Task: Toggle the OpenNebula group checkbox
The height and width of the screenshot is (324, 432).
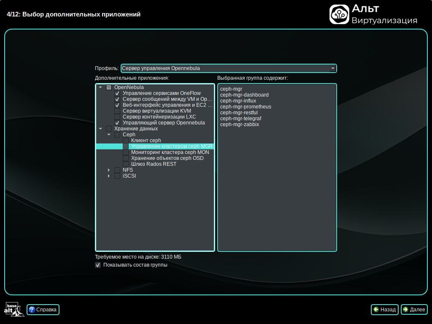Action: [109, 87]
